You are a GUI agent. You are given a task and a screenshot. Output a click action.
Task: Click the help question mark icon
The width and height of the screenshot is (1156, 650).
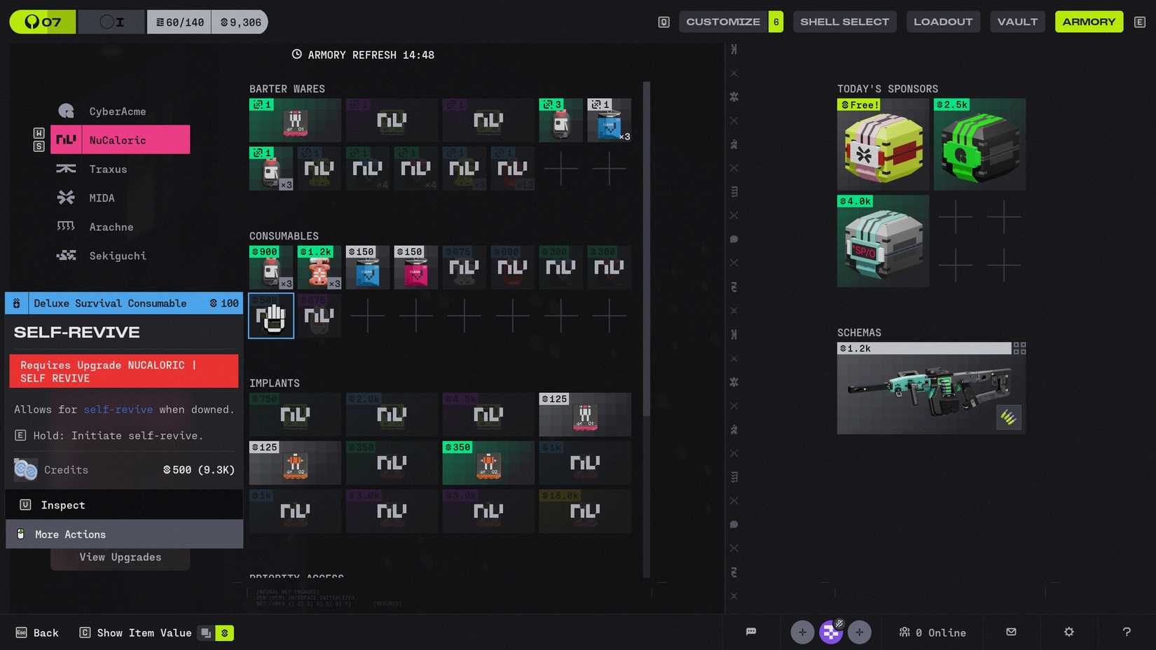coord(1125,632)
